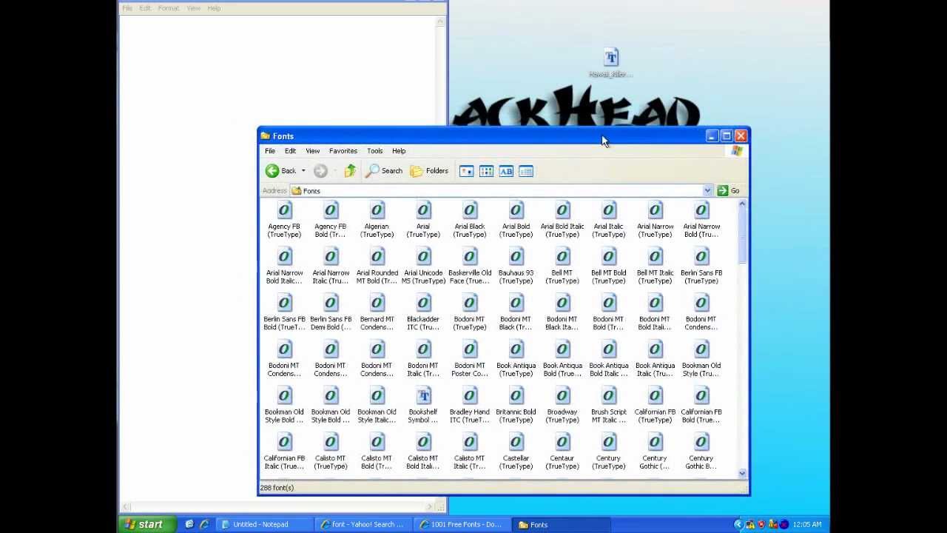The width and height of the screenshot is (947, 533).
Task: Switch to Large Icons view
Action: [467, 171]
